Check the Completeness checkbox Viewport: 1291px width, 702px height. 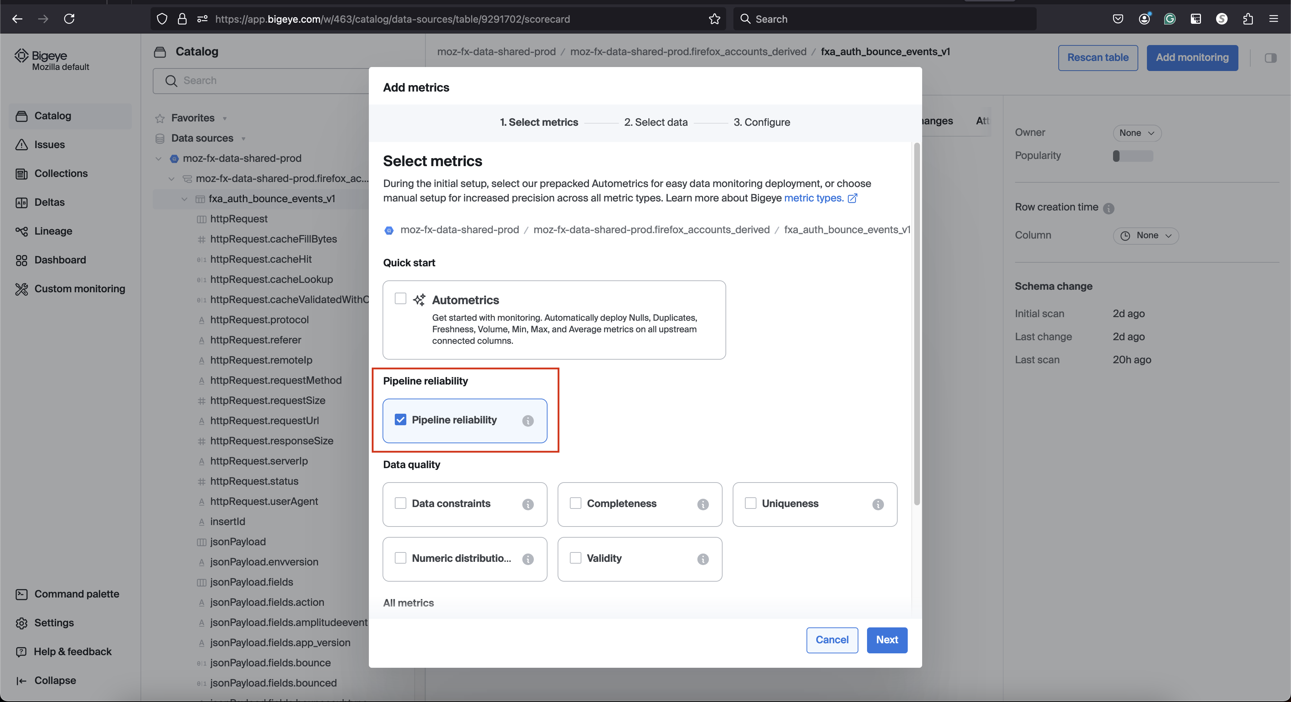[575, 503]
